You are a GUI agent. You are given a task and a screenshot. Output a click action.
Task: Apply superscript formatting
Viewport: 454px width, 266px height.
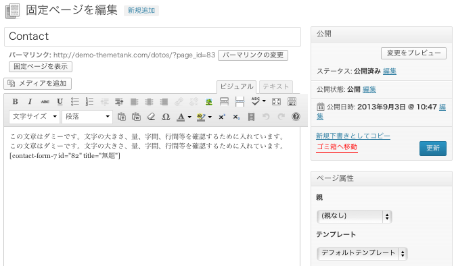coord(222,117)
